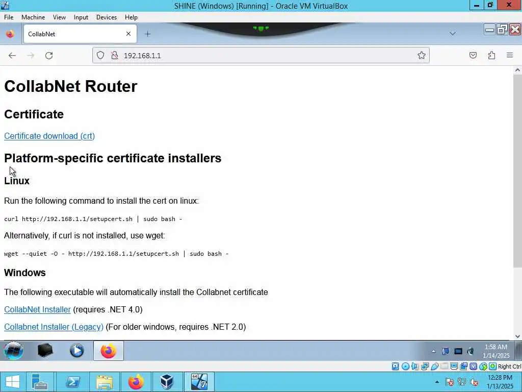Viewport: 522px width, 392px height.
Task: Click the Certificate download (crt) link
Action: coord(49,136)
